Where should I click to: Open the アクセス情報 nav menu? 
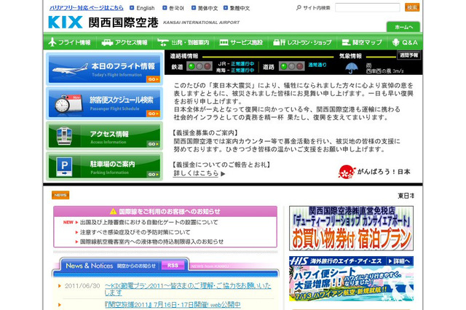125,42
